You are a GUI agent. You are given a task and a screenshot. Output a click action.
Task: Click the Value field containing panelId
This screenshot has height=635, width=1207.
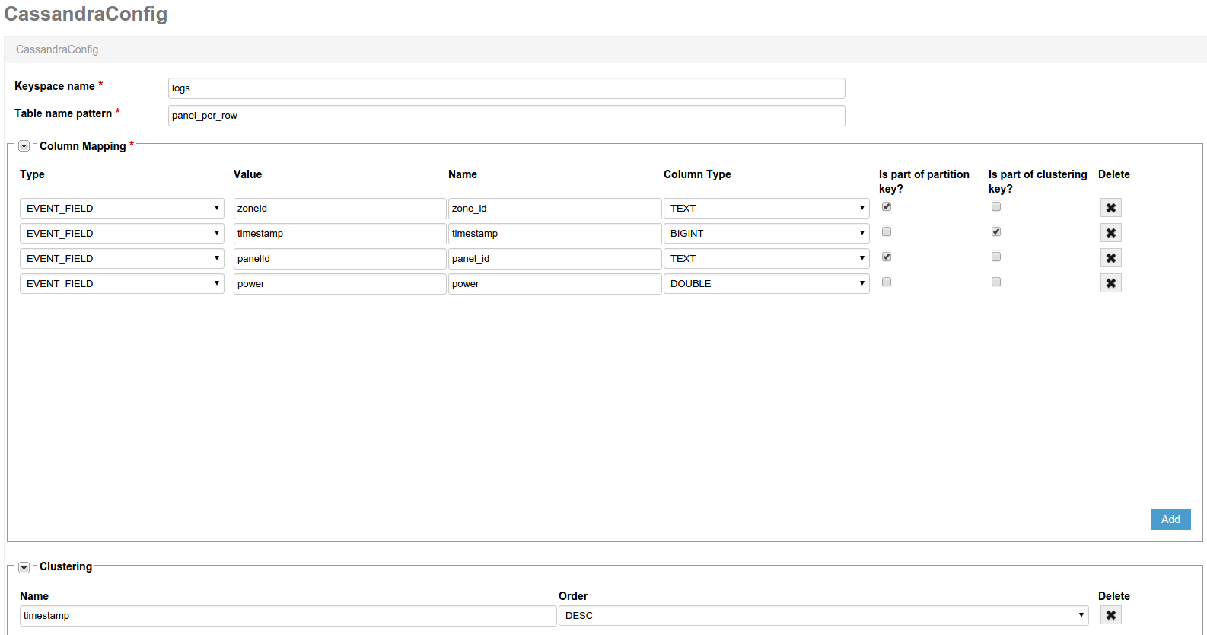tap(339, 258)
